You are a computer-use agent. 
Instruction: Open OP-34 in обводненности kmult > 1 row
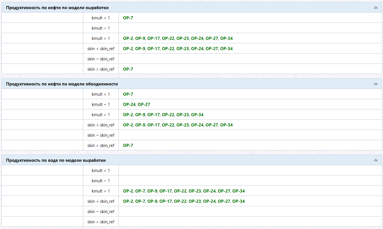coord(197,115)
